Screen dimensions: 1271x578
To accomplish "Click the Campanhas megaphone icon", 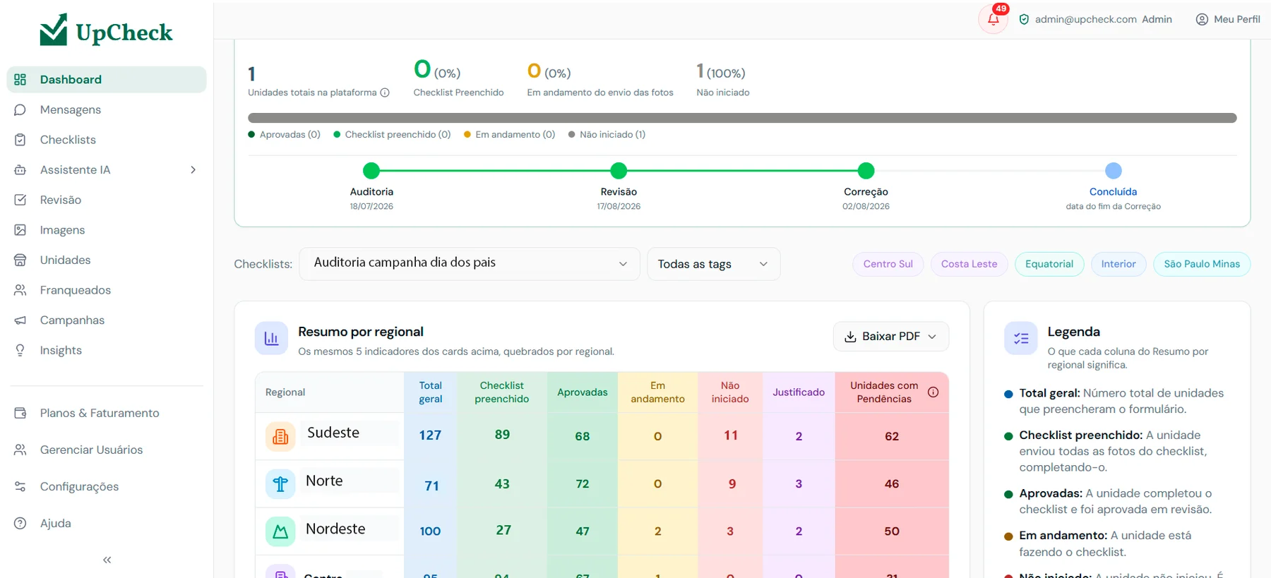I will (20, 320).
